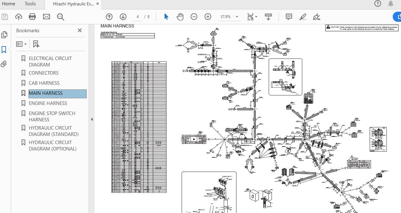Click the CAUTION parts numbers note

362,28
